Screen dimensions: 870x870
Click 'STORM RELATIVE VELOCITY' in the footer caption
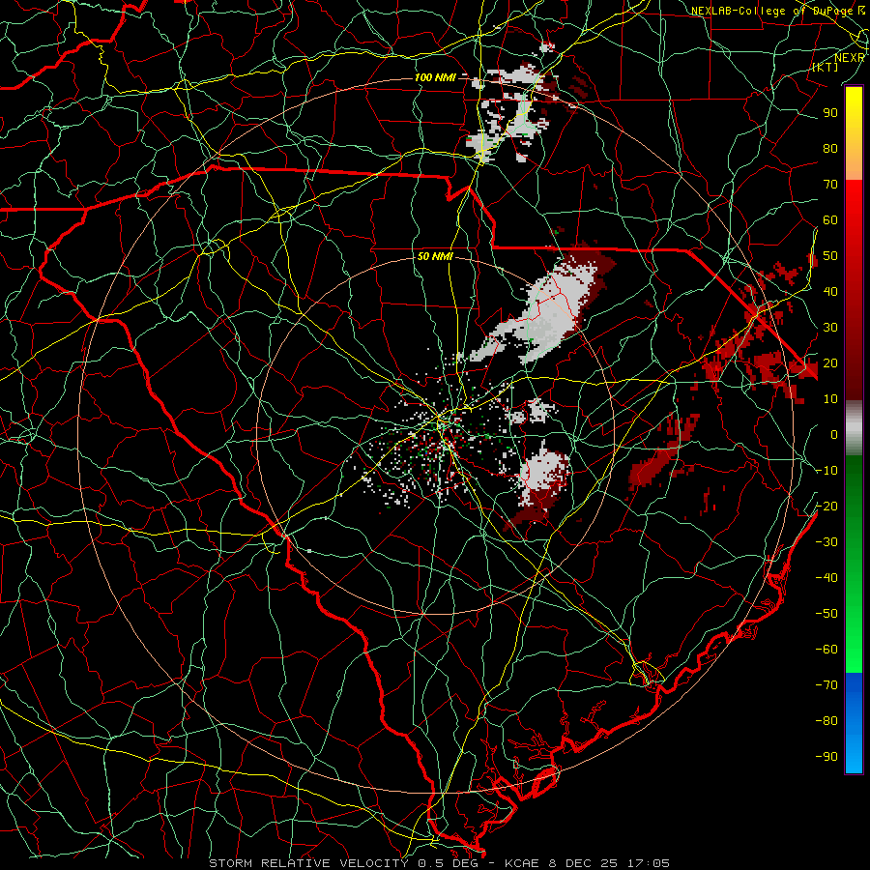click(308, 863)
